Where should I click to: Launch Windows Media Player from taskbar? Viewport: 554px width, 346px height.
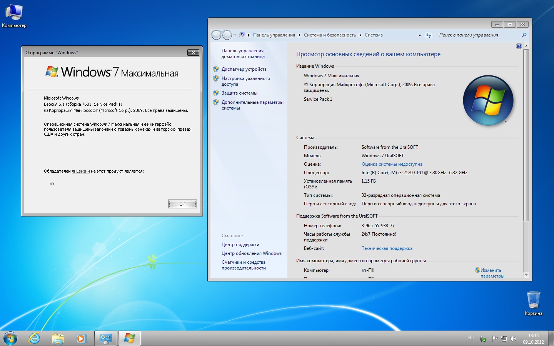point(81,338)
